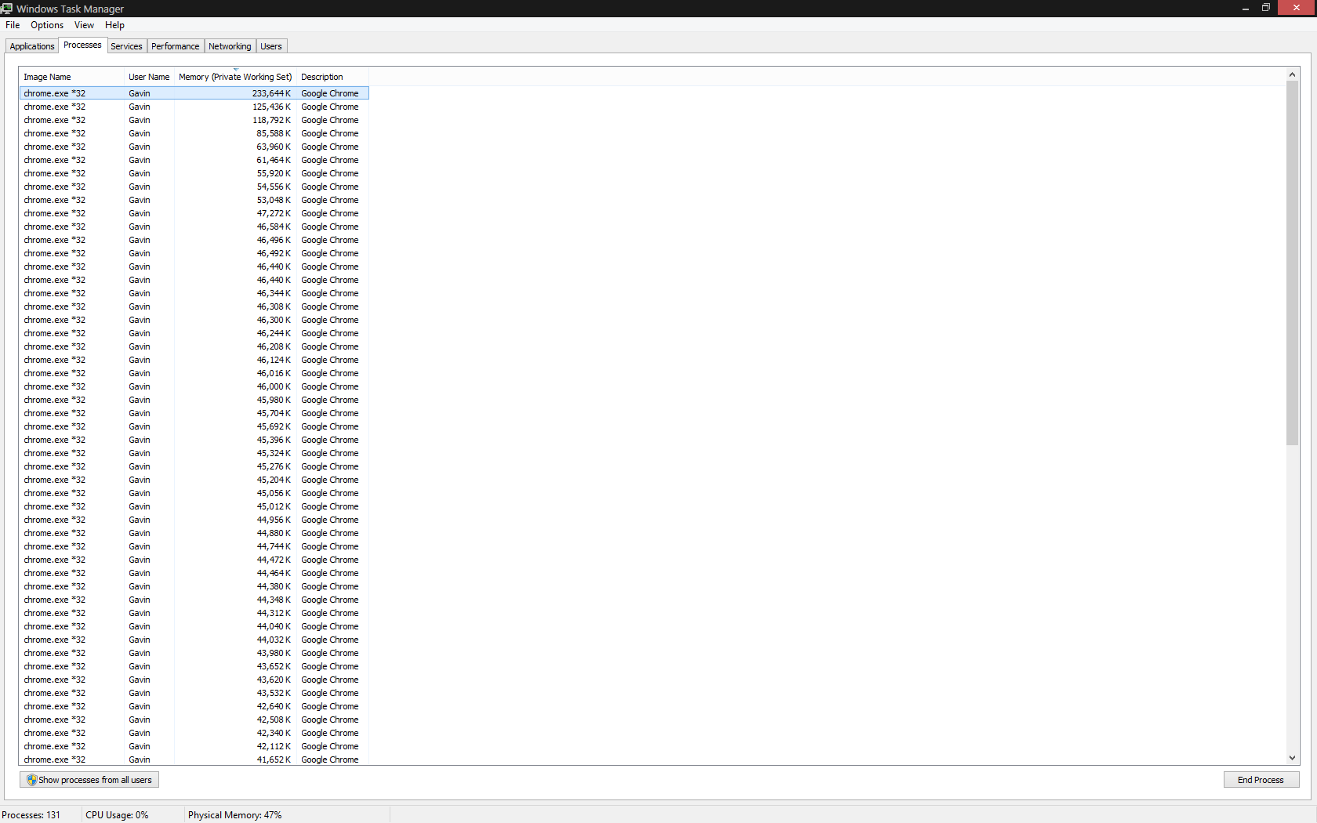The height and width of the screenshot is (823, 1317).
Task: Open the Options menu
Action: (47, 25)
